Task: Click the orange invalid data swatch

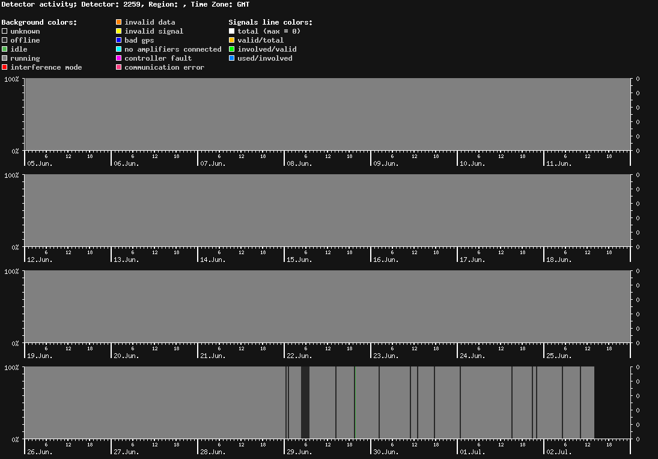Action: (x=119, y=22)
